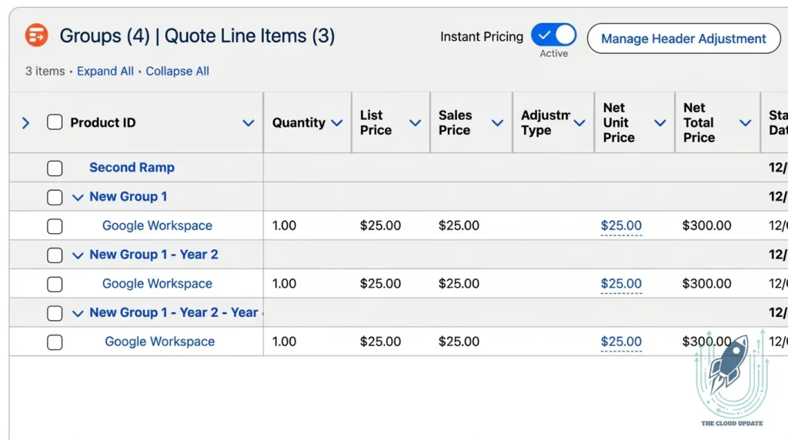Edit $25.00 net unit price in last row
The image size is (788, 440).
[x=621, y=342]
